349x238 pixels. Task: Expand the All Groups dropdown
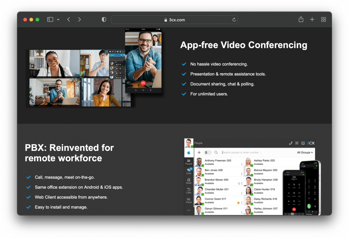pyautogui.click(x=305, y=152)
